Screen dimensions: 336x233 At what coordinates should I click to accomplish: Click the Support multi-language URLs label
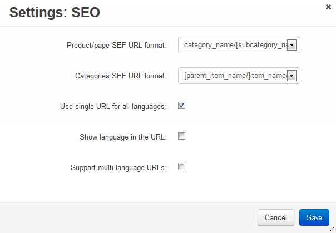(118, 168)
